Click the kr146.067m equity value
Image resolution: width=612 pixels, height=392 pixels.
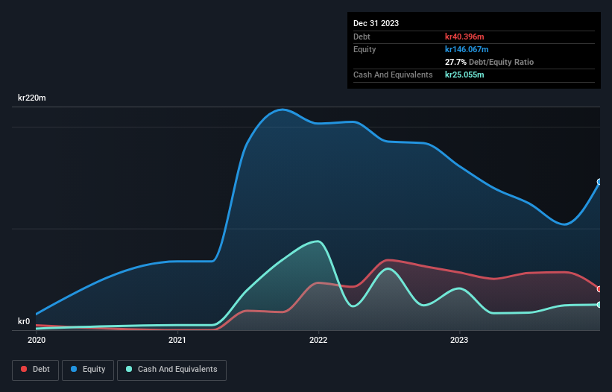coord(467,49)
